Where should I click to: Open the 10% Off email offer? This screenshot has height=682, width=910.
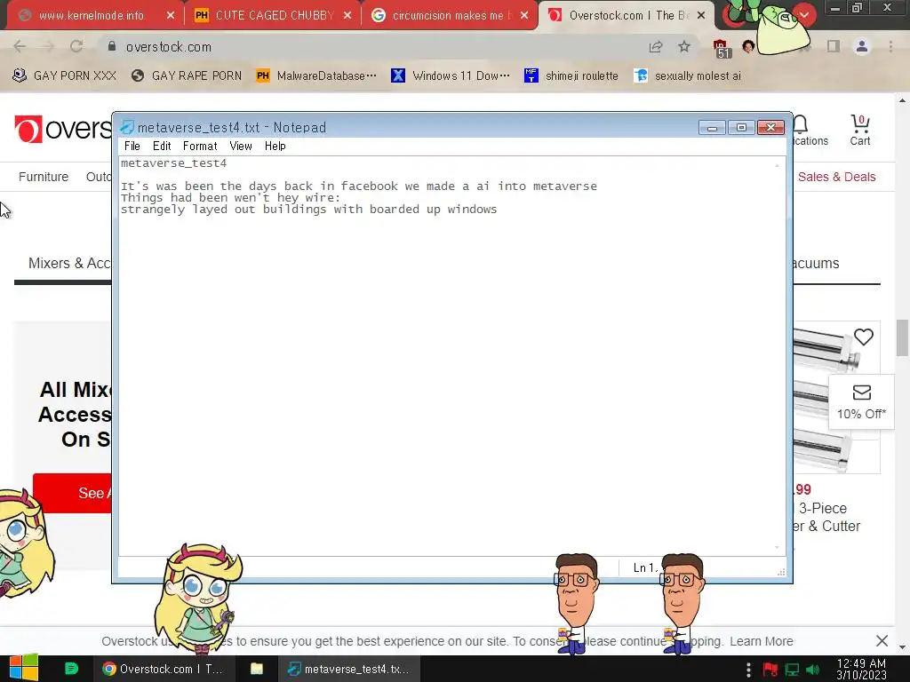pos(861,402)
